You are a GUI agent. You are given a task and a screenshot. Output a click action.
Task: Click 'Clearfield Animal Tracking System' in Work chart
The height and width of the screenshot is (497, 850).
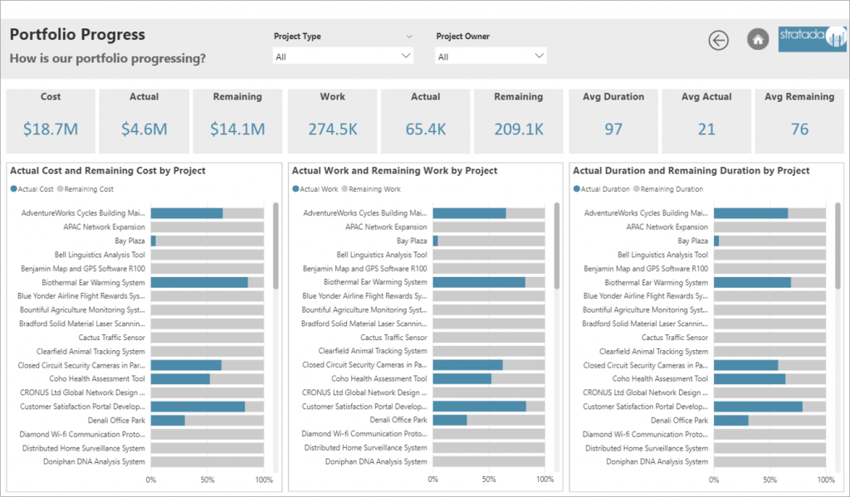pyautogui.click(x=373, y=351)
